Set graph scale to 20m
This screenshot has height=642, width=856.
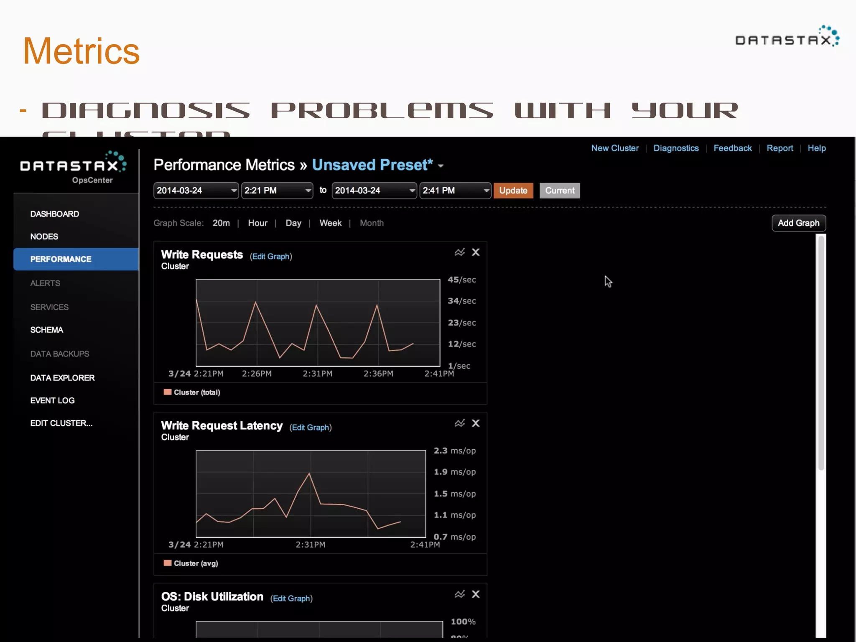click(x=221, y=223)
